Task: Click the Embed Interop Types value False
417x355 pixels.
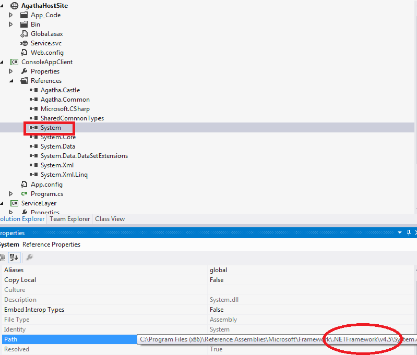Action: [x=217, y=310]
